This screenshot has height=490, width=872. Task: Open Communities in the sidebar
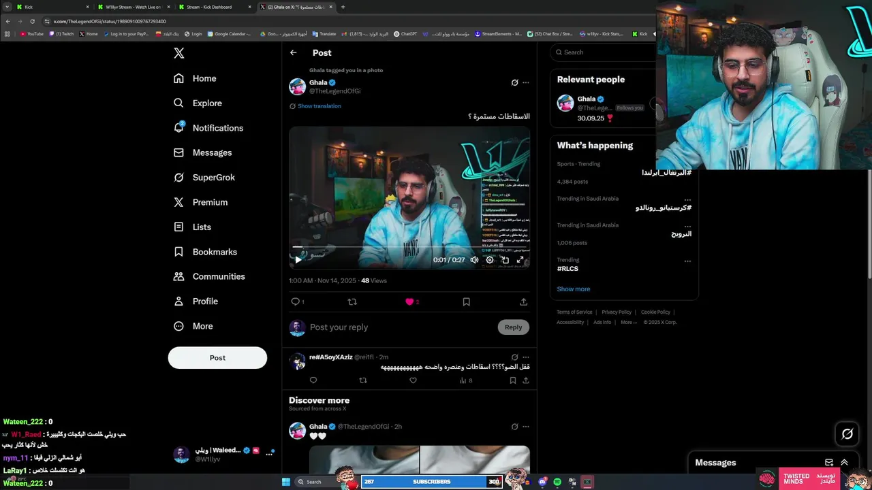209,276
